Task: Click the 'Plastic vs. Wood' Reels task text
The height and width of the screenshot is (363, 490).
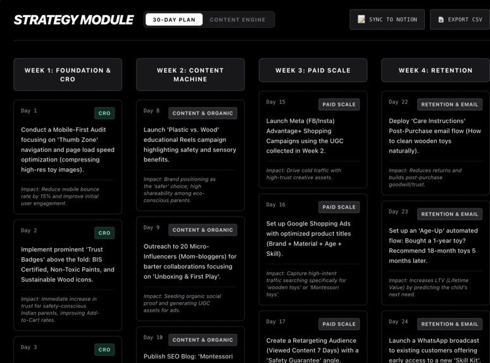Action: (x=190, y=145)
